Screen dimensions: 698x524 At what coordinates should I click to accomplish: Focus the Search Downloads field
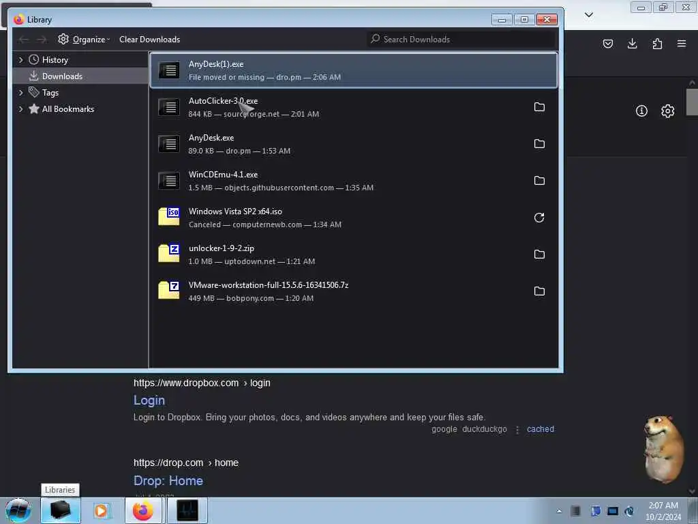(x=461, y=39)
